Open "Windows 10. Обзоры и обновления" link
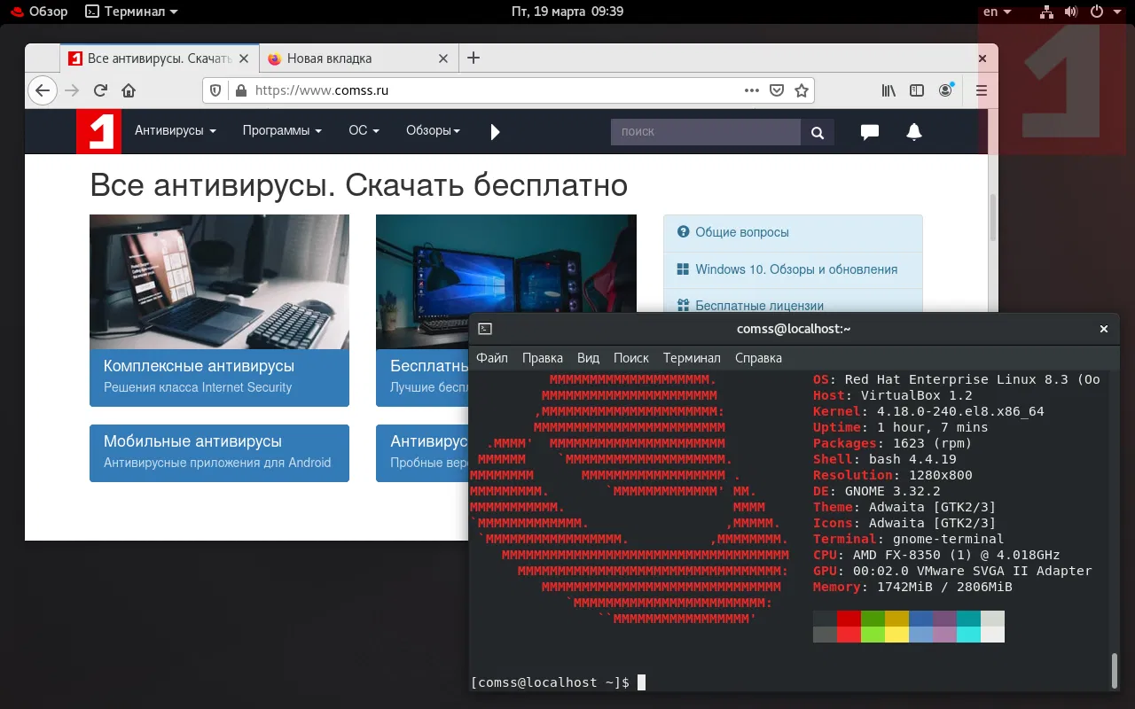The image size is (1135, 709). pos(796,269)
